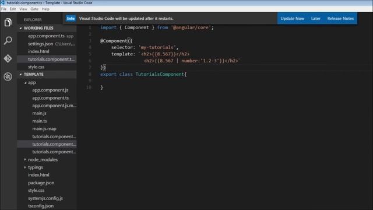Click the export class TutorialsComponent line
The image size is (373, 210).
point(143,74)
